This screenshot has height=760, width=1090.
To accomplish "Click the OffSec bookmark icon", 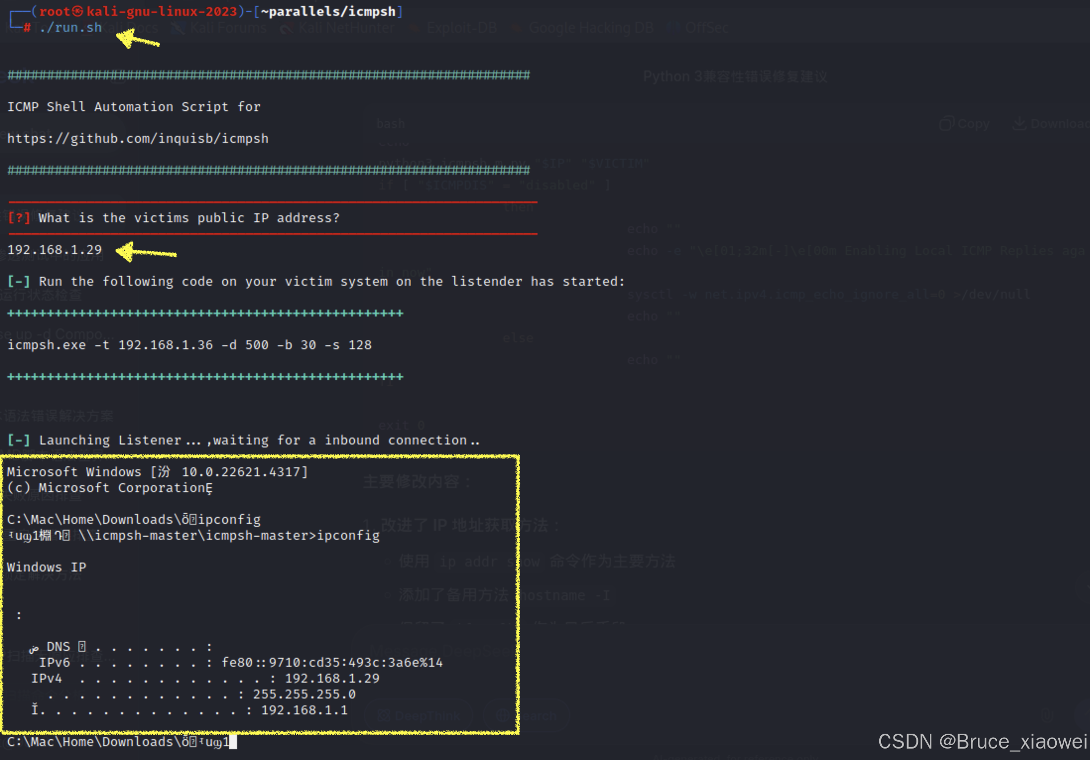I will (x=673, y=27).
